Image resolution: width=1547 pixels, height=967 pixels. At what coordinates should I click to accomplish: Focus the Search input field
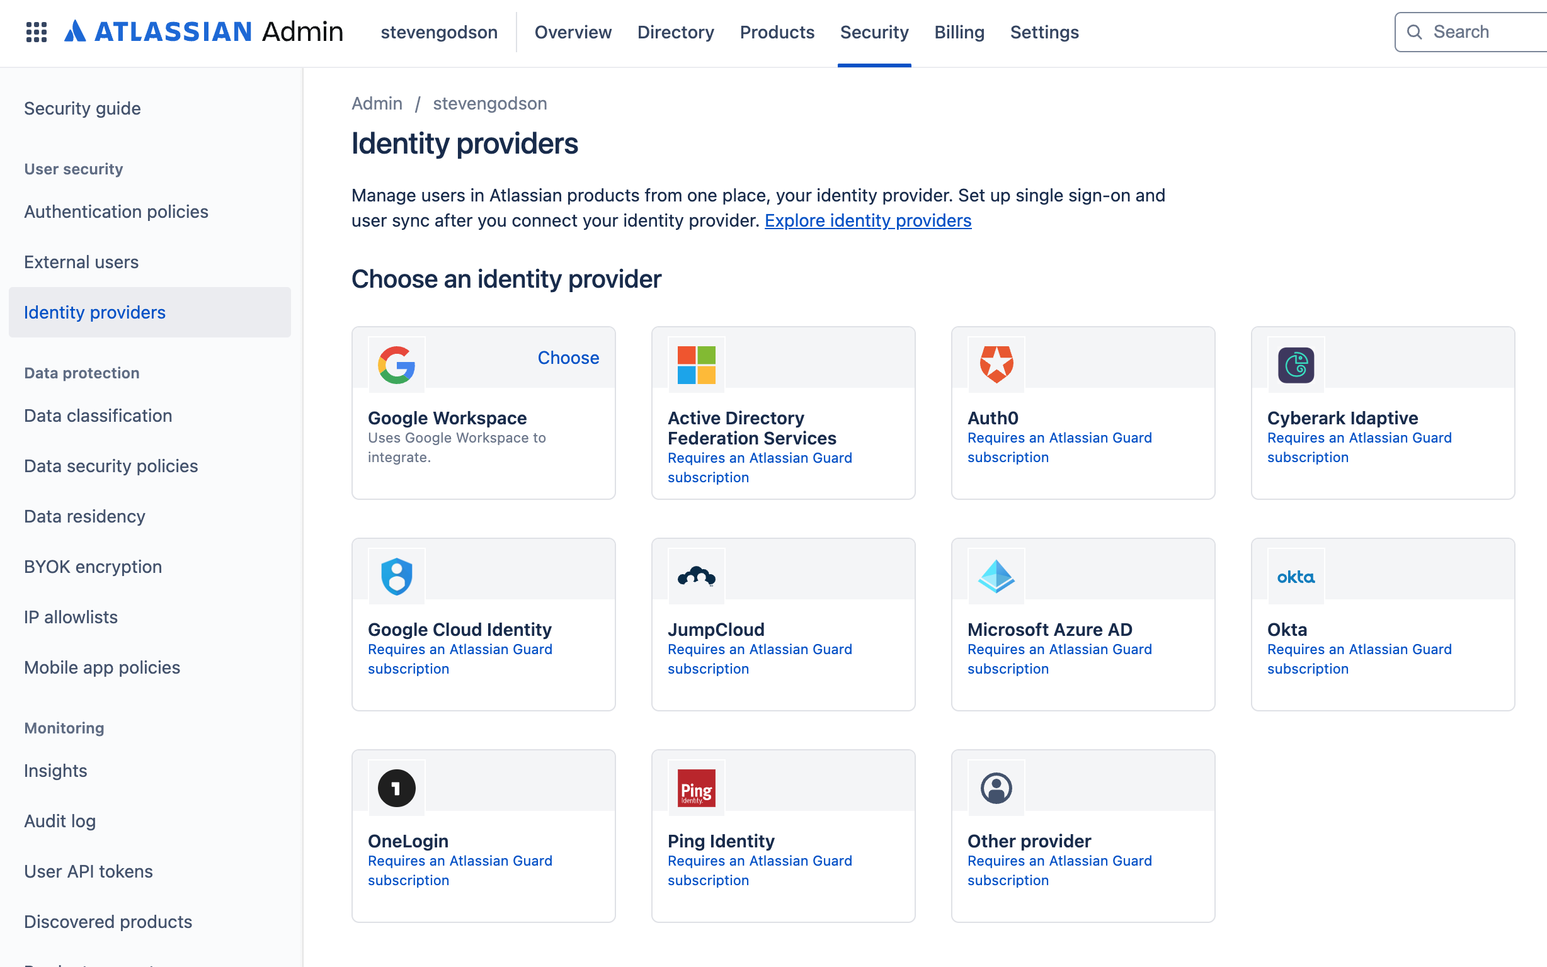[1471, 32]
